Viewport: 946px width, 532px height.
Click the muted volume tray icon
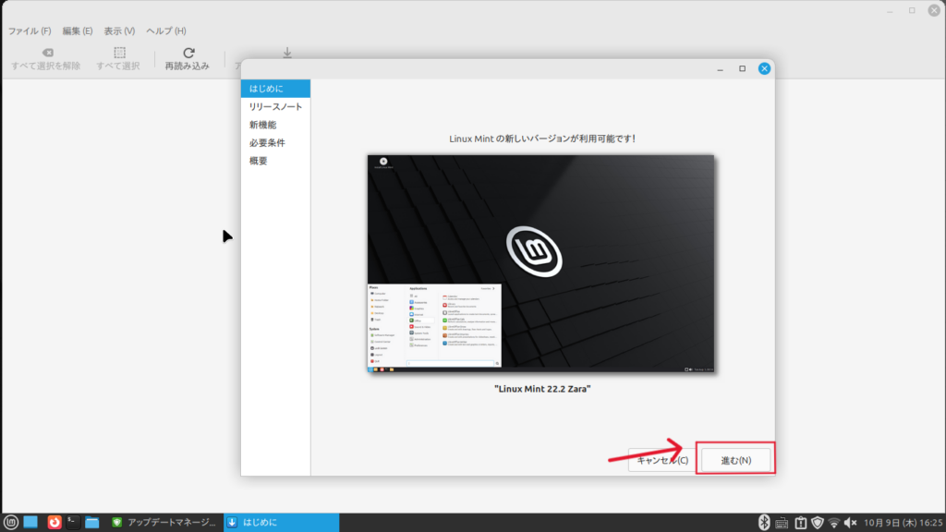[850, 522]
